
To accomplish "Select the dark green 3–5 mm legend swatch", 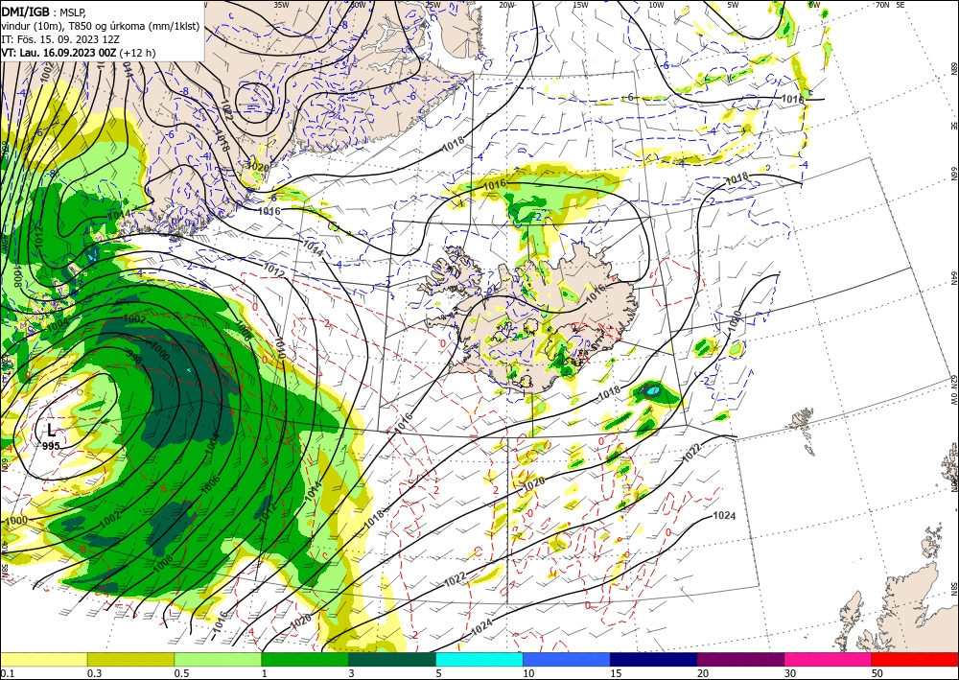I will pyautogui.click(x=392, y=659).
